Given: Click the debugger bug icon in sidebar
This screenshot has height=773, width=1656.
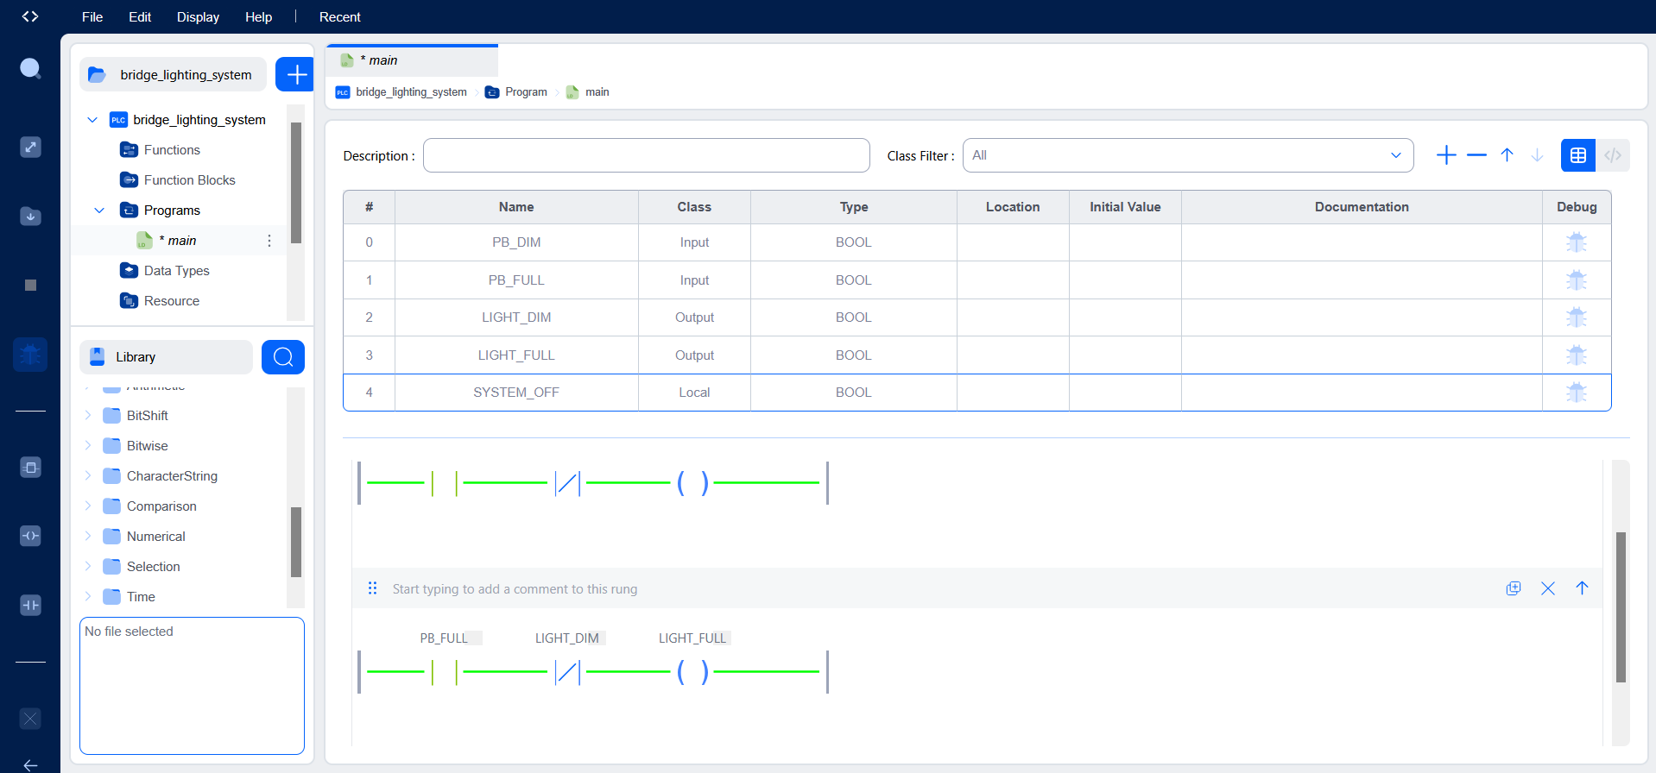Looking at the screenshot, I should pyautogui.click(x=30, y=355).
